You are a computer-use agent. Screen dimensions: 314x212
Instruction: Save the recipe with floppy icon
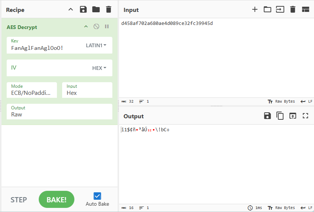pos(83,9)
